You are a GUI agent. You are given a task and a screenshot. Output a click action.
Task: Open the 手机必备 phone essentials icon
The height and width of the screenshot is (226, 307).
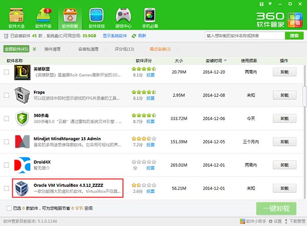pos(150,16)
